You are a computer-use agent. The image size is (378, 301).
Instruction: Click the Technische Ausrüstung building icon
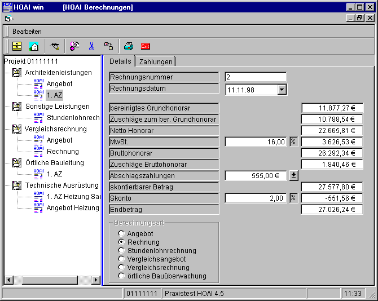(x=16, y=185)
